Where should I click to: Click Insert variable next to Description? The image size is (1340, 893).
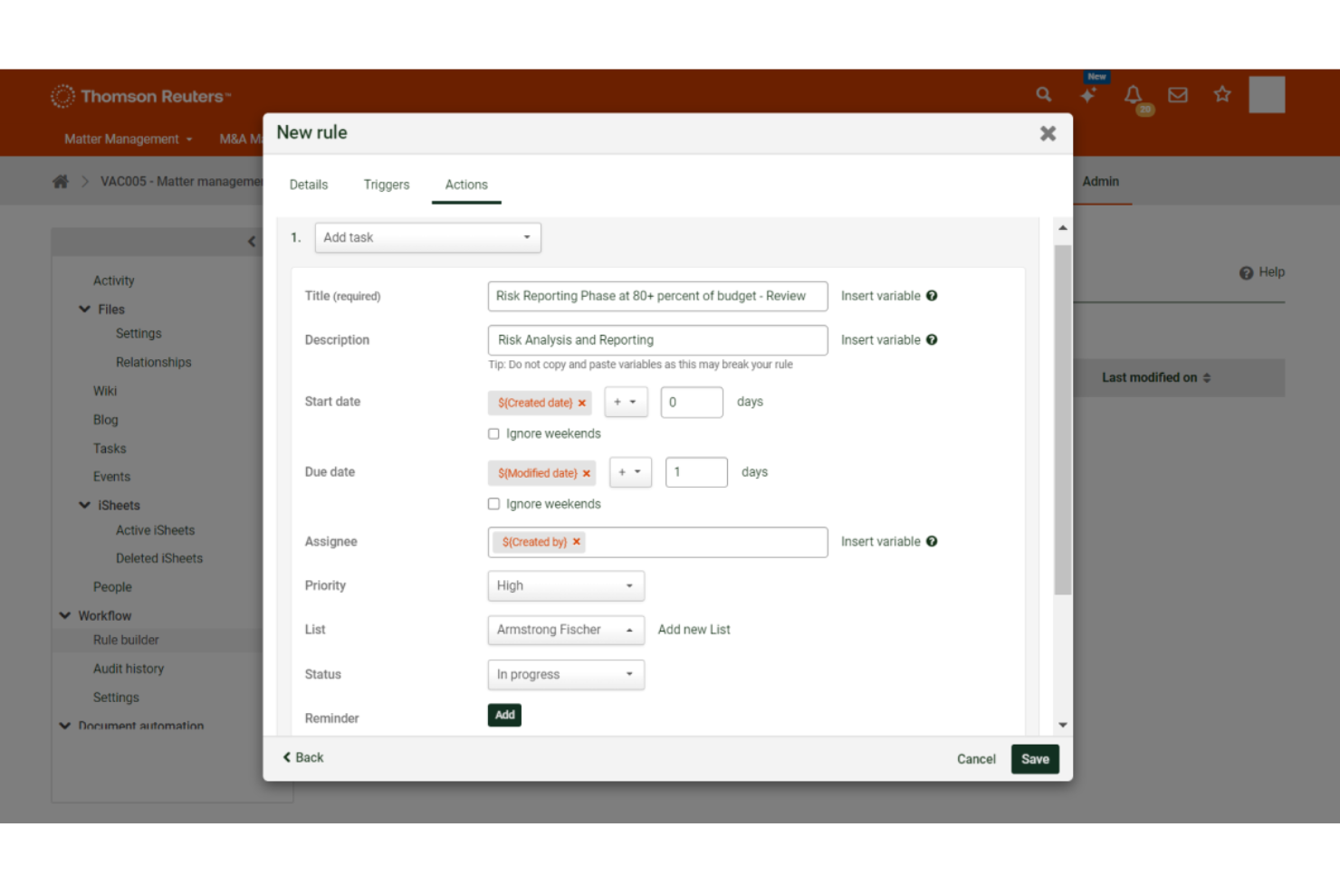[x=880, y=340]
